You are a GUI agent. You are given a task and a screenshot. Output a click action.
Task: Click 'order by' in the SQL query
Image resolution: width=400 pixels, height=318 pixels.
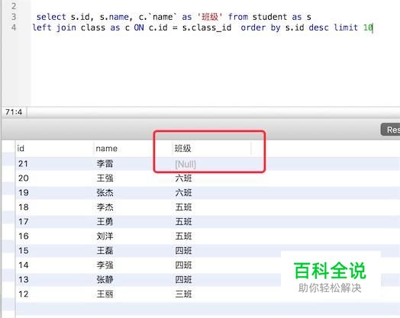pos(260,27)
